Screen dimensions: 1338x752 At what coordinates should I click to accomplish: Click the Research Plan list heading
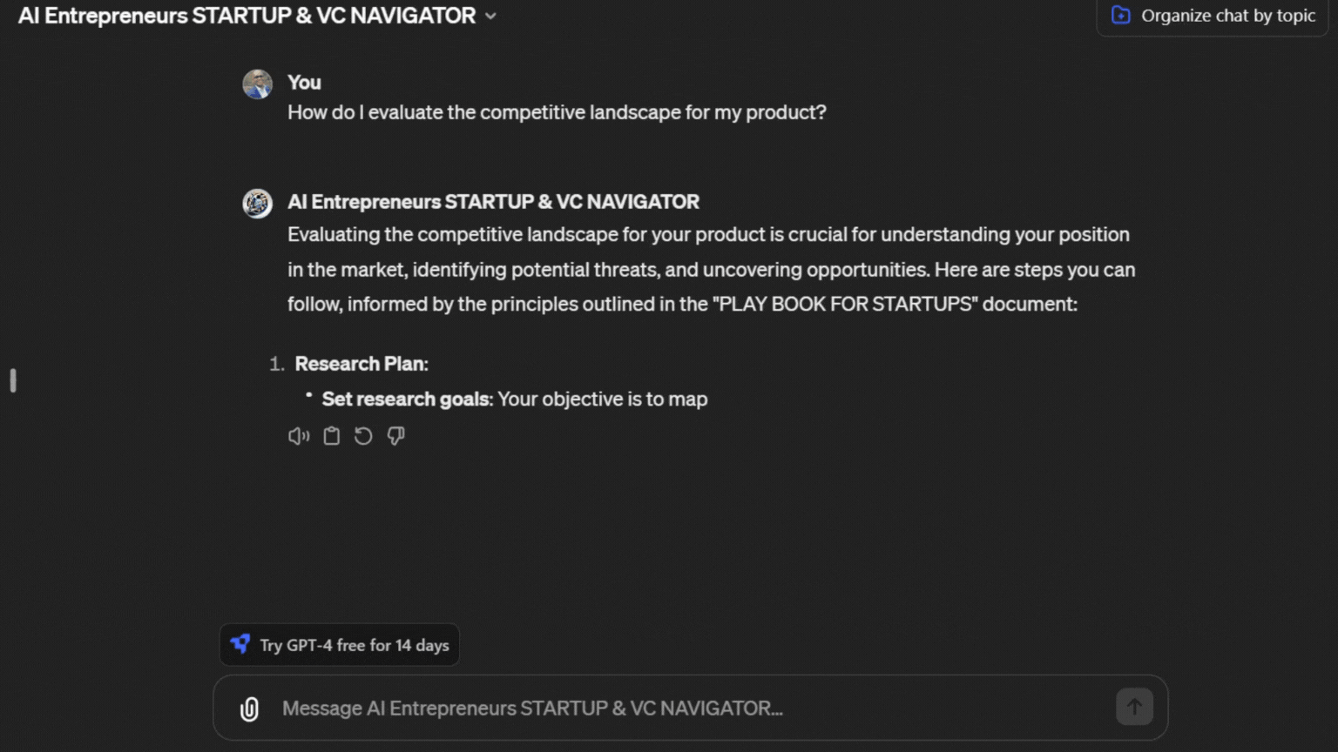click(x=361, y=364)
